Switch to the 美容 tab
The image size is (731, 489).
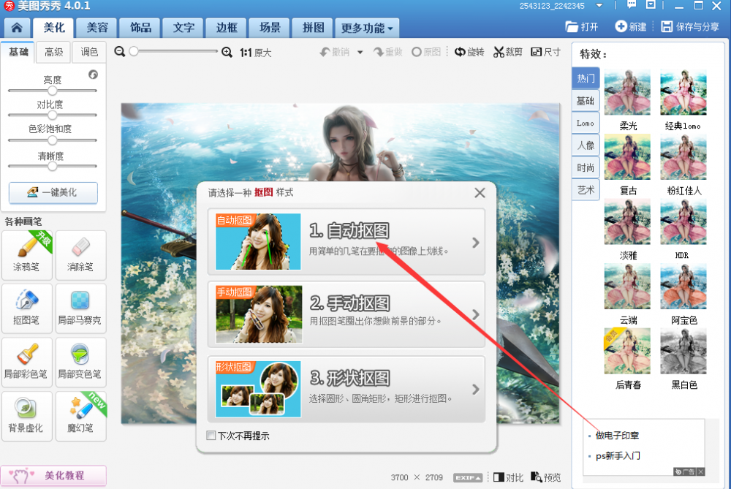[97, 28]
